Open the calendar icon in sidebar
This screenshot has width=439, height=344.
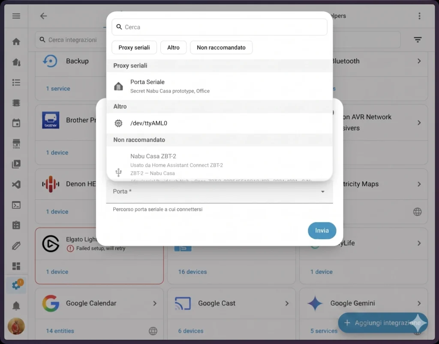tap(16, 123)
